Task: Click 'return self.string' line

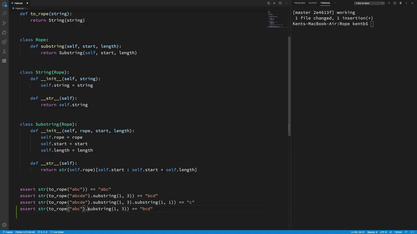Action: click(x=64, y=105)
